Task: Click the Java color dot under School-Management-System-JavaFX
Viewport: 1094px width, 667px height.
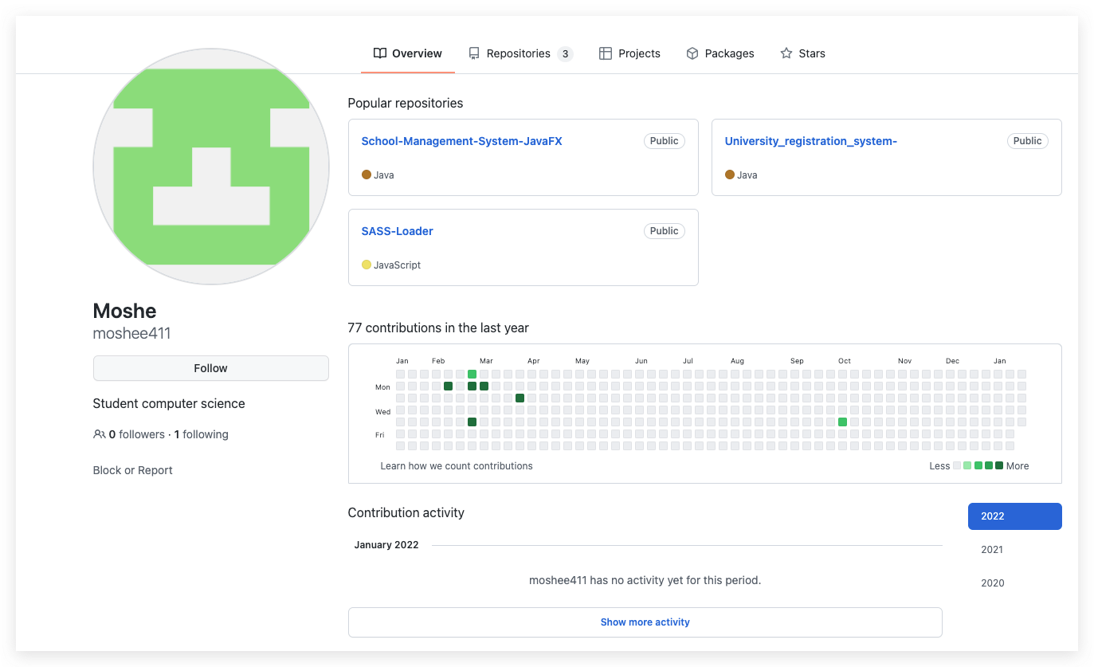Action: click(x=367, y=175)
